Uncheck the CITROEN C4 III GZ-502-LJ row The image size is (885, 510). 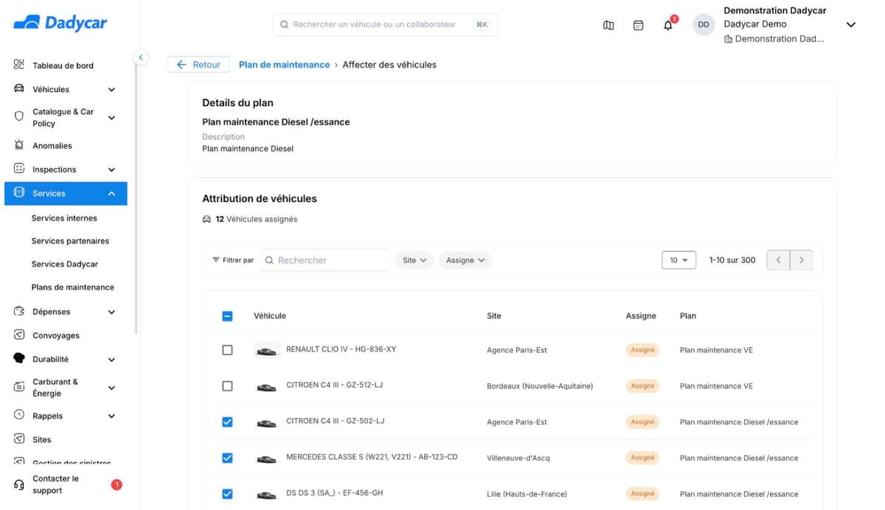point(227,422)
